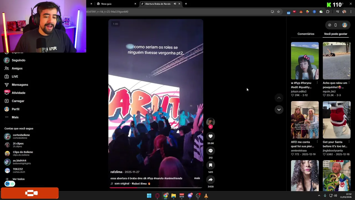Screen dimensions: 355x200
Task: Switch to the Comentários tab
Action: tap(306, 34)
